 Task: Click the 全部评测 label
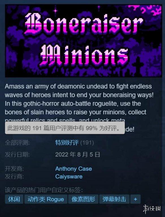coord(17,143)
